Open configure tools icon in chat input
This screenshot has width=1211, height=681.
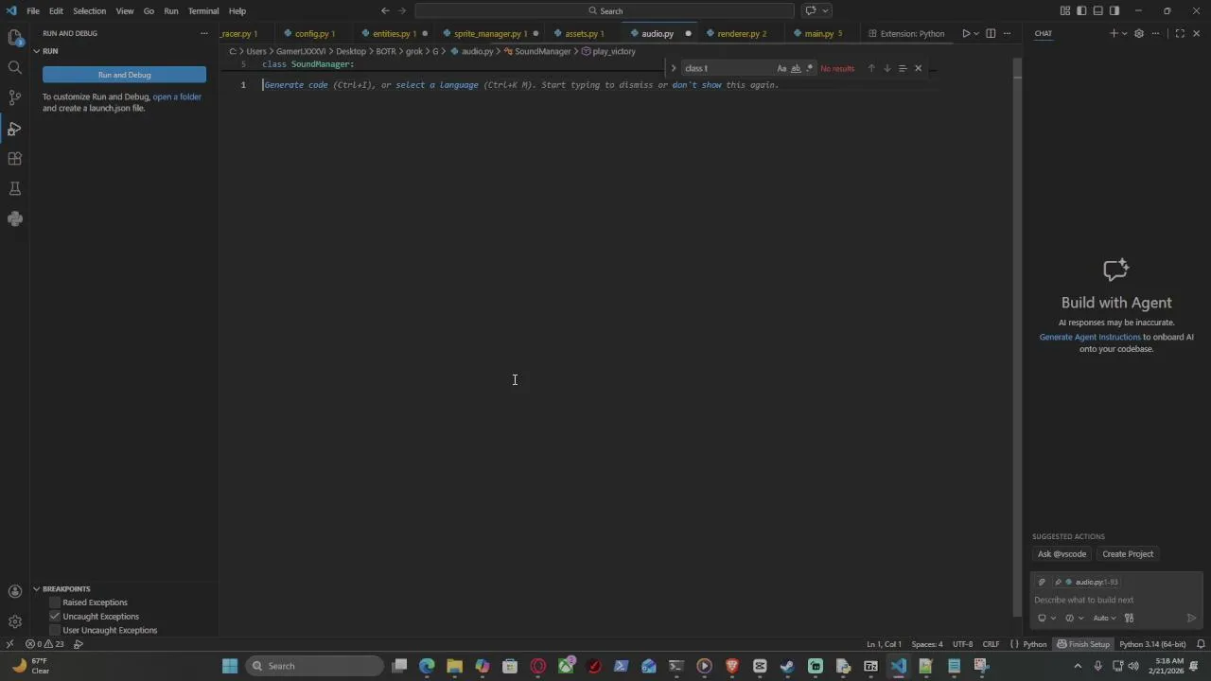click(x=1129, y=619)
